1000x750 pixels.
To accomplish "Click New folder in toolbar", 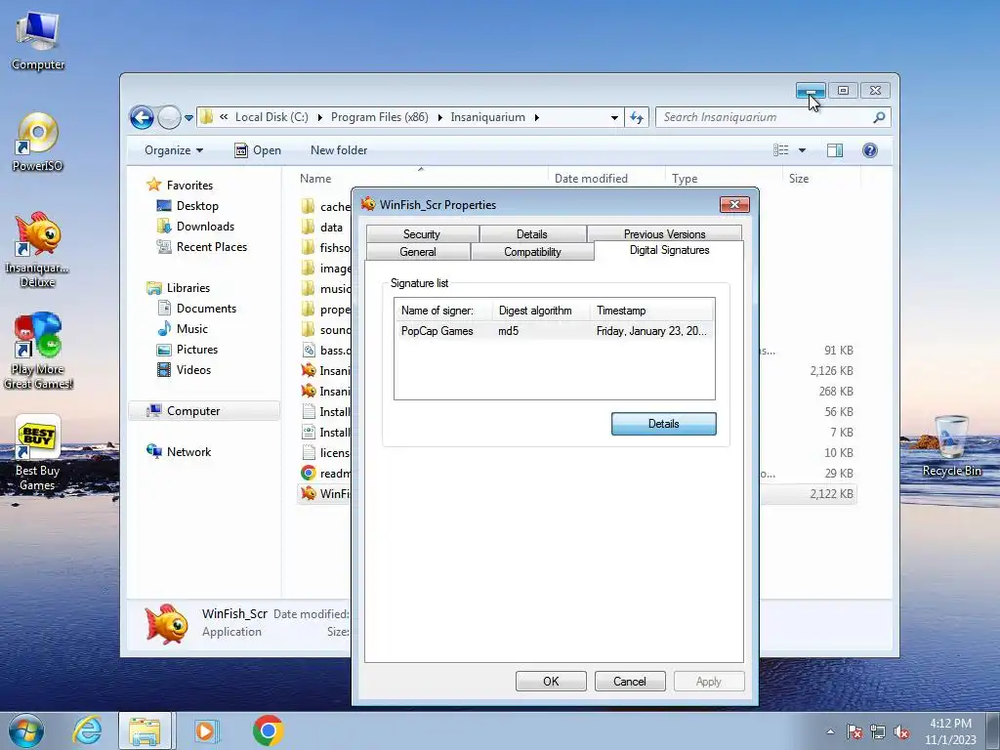I will click(x=339, y=150).
